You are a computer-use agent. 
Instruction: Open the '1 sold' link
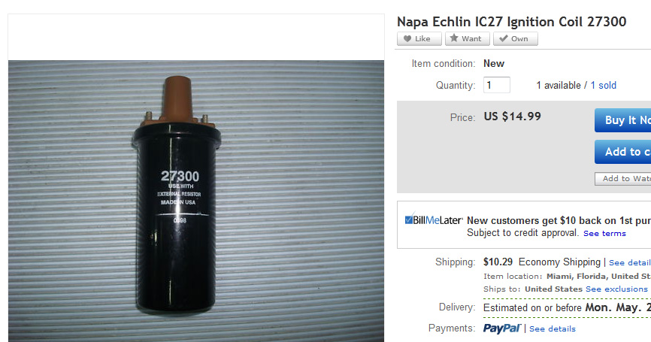[603, 85]
